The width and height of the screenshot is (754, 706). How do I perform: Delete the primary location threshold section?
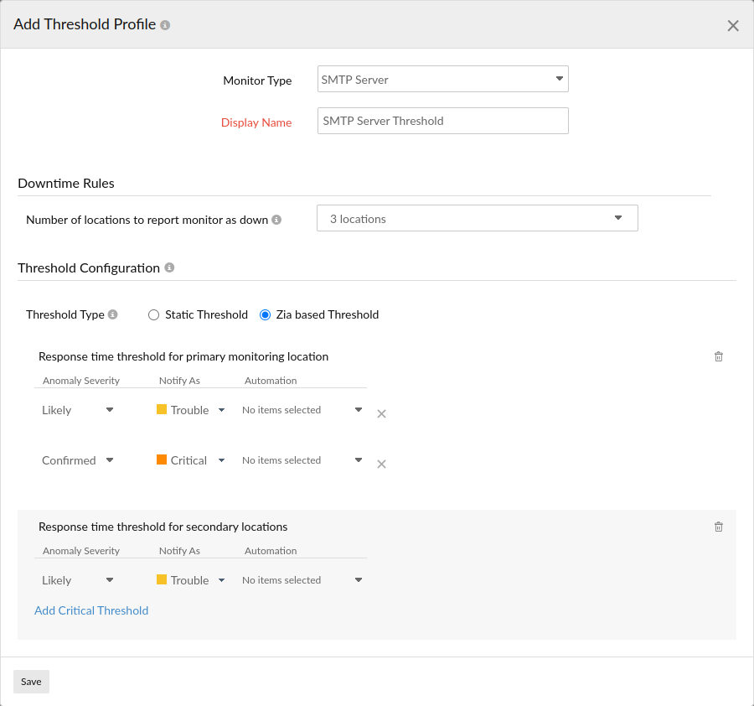point(718,356)
